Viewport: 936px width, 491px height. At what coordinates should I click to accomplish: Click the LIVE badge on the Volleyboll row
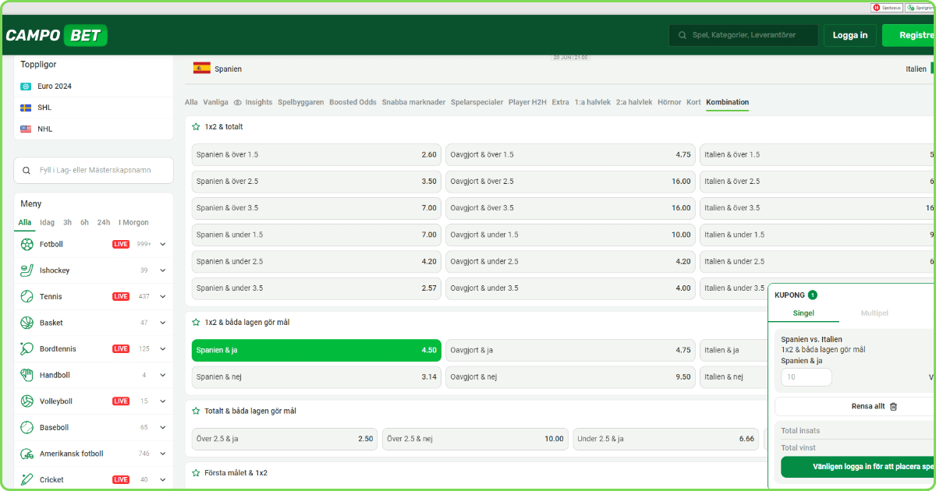[x=121, y=401]
